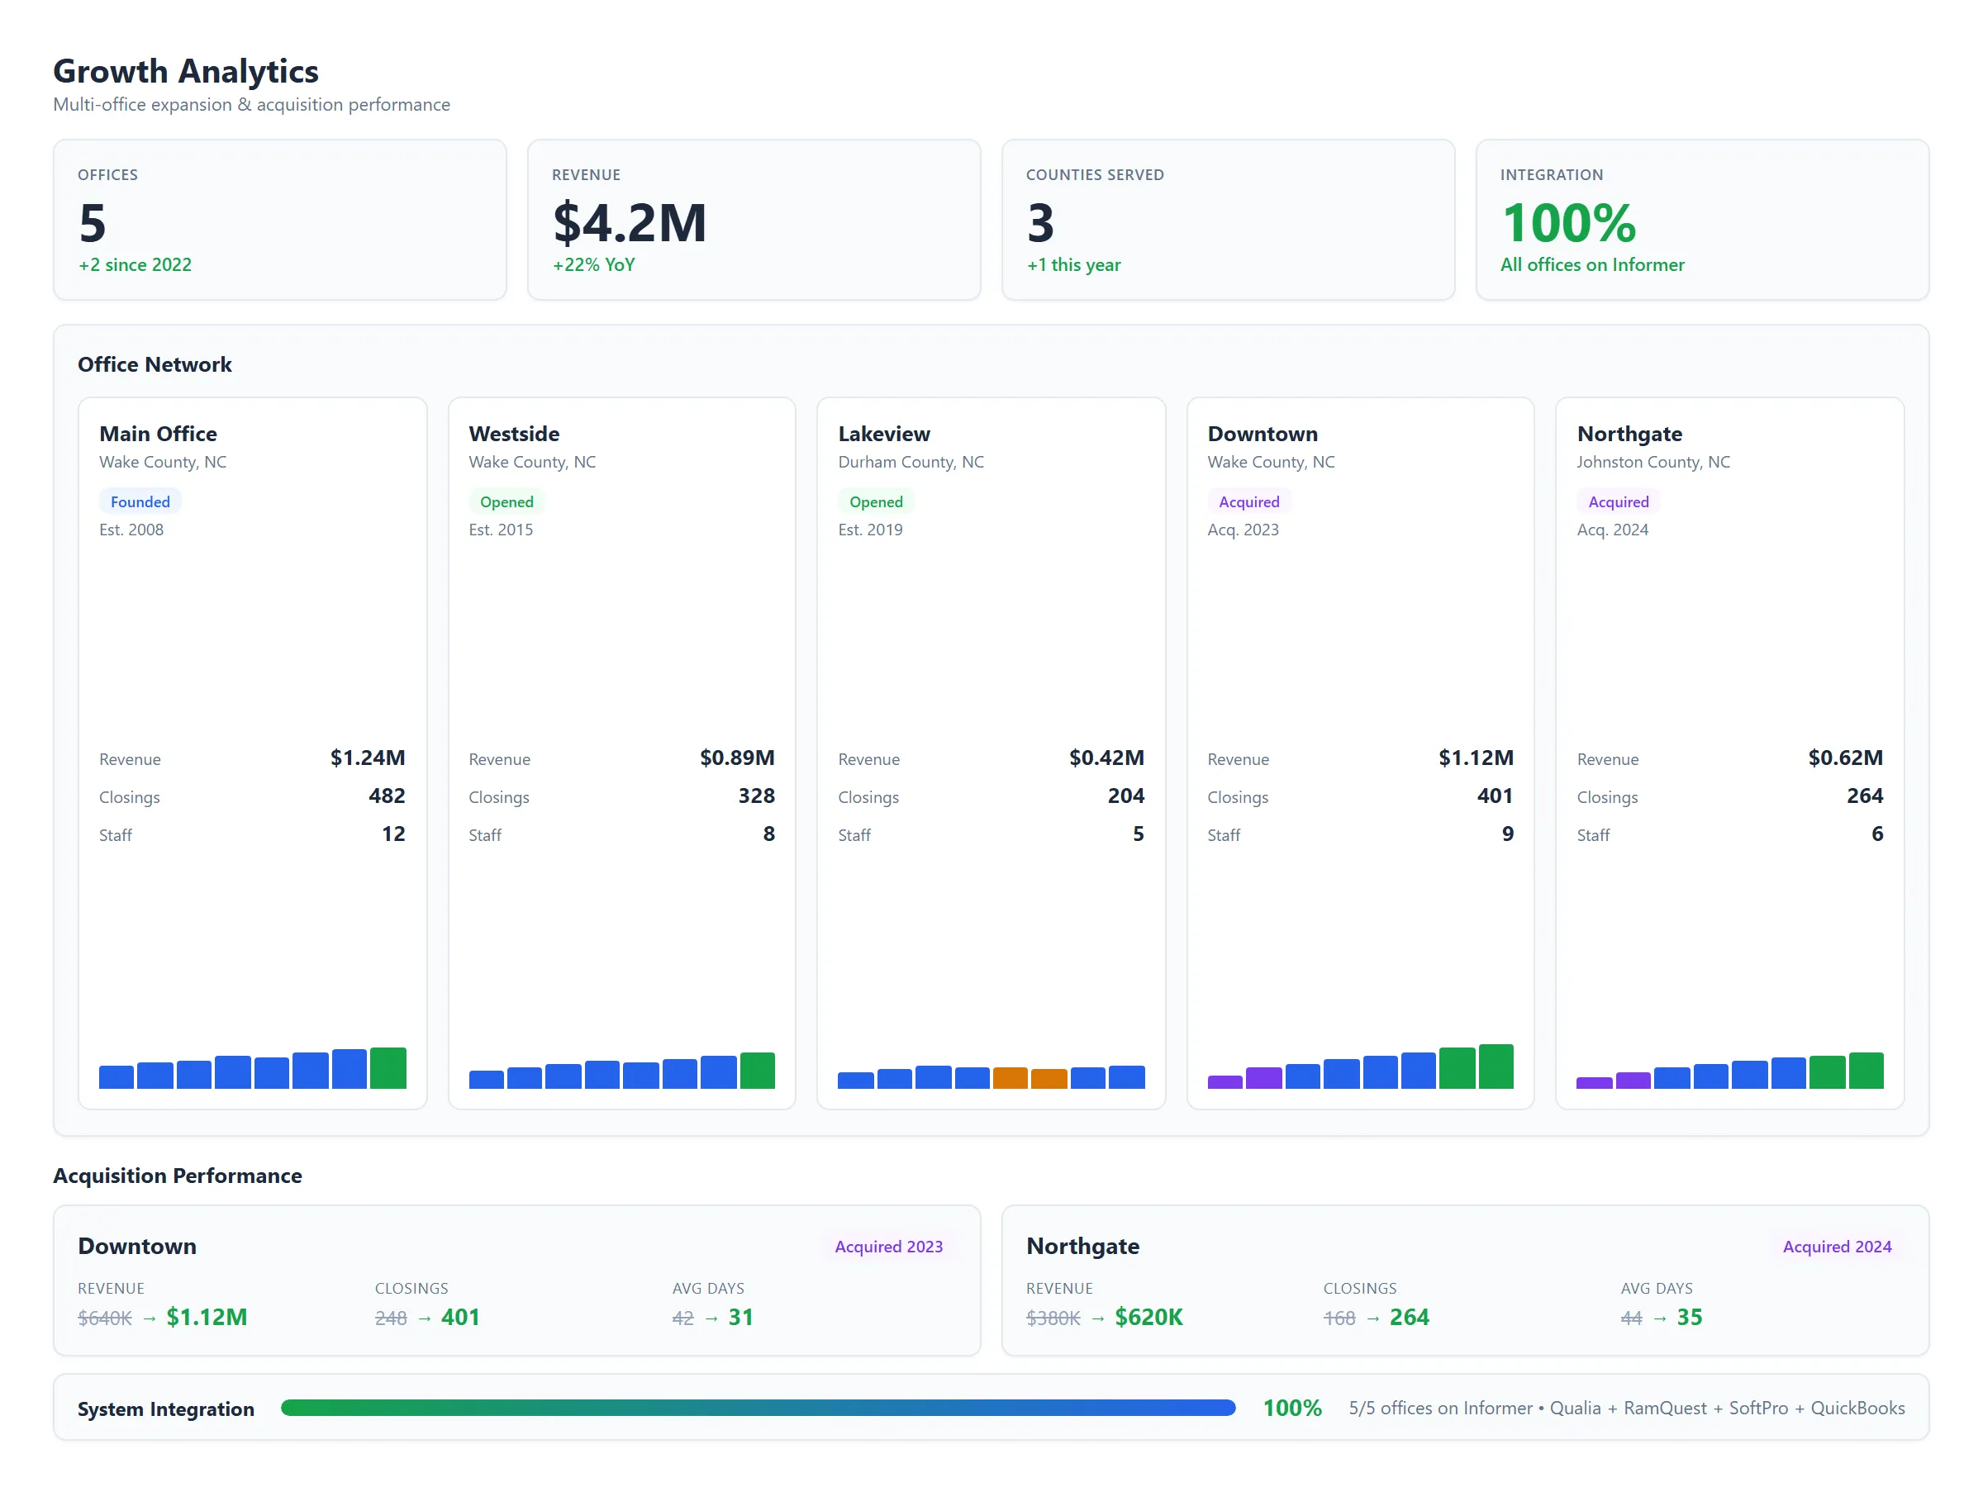This screenshot has width=1983, height=1487.
Task: Select the Acquired 2024 tag on Northgate panel
Action: tap(1836, 1246)
